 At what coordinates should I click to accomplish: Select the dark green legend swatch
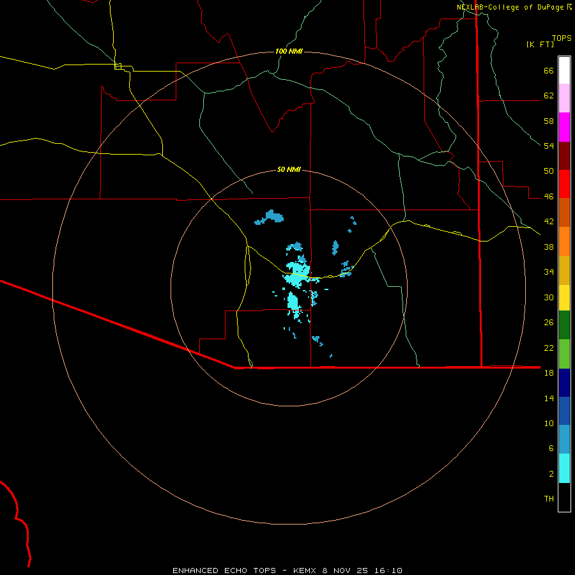[564, 325]
